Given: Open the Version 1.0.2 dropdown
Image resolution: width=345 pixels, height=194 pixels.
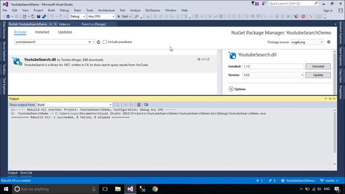Looking at the screenshot, I should (x=273, y=75).
